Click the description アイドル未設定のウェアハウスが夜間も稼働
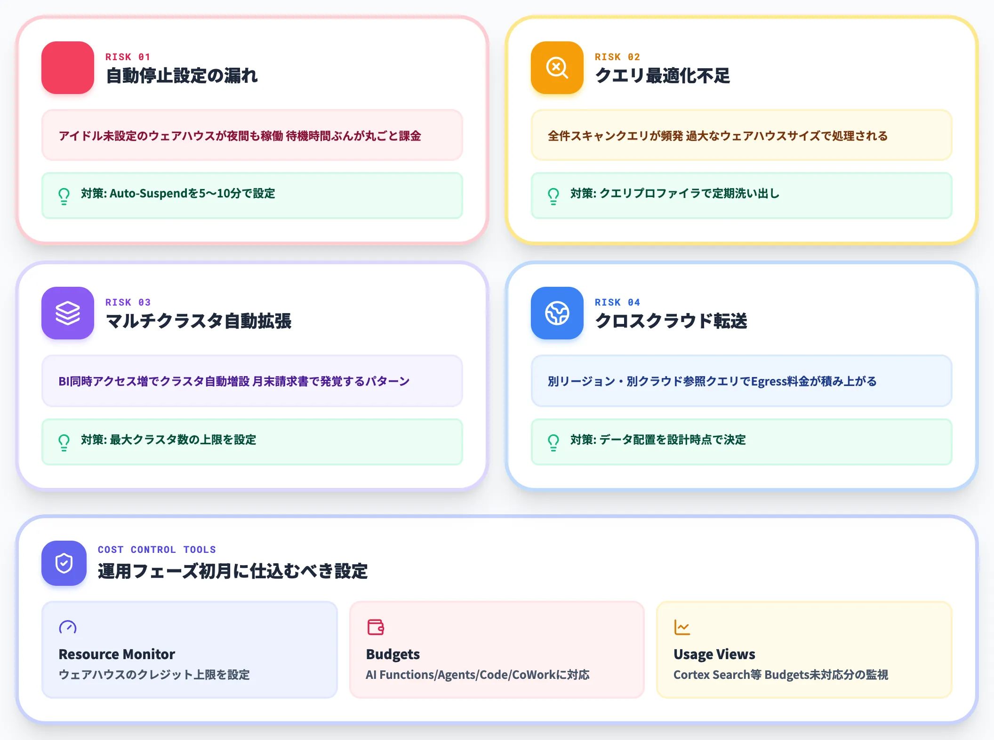This screenshot has width=994, height=740. [171, 136]
